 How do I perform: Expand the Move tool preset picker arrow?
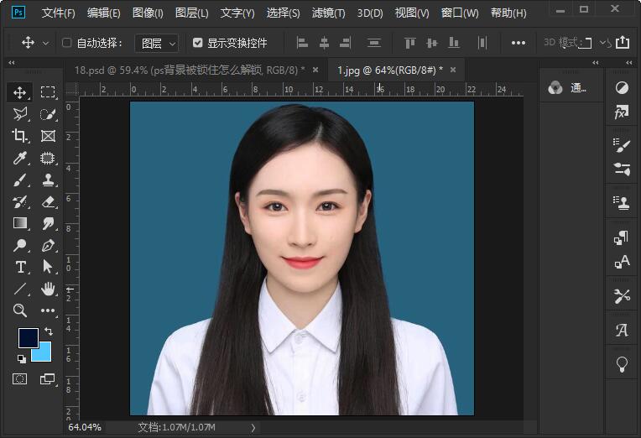click(x=46, y=43)
